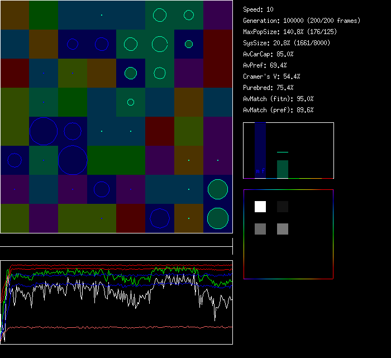Click the tall blue bar labeled m f
The width and height of the screenshot is (391, 358).
(x=260, y=150)
